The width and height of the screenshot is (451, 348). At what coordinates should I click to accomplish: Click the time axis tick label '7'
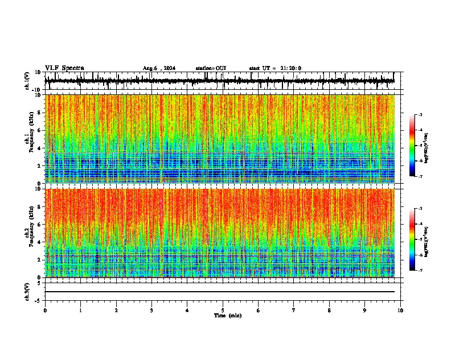point(294,310)
